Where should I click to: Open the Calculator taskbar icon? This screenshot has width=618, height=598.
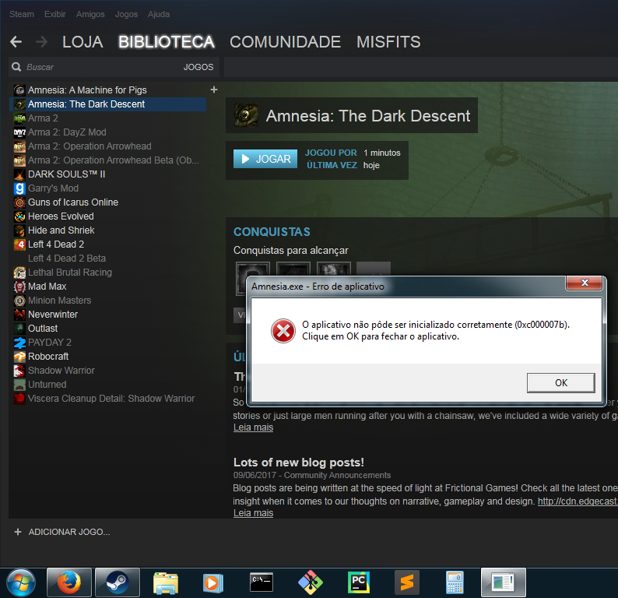[455, 582]
